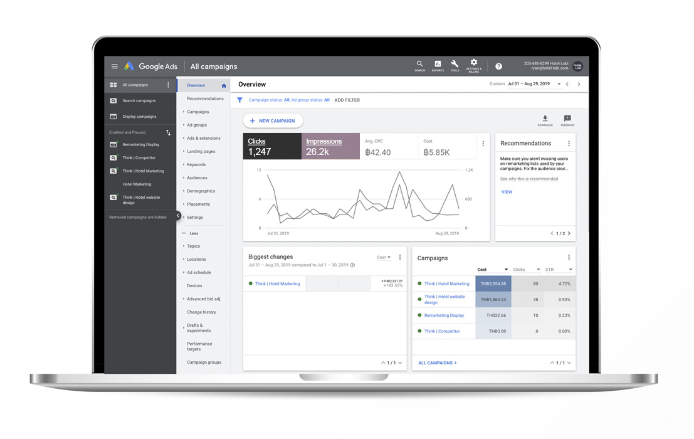Expand the Ad groups menu item

(196, 125)
